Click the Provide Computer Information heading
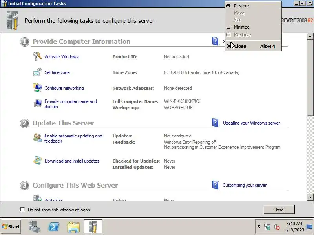This screenshot has width=314, height=235. pyautogui.click(x=81, y=42)
